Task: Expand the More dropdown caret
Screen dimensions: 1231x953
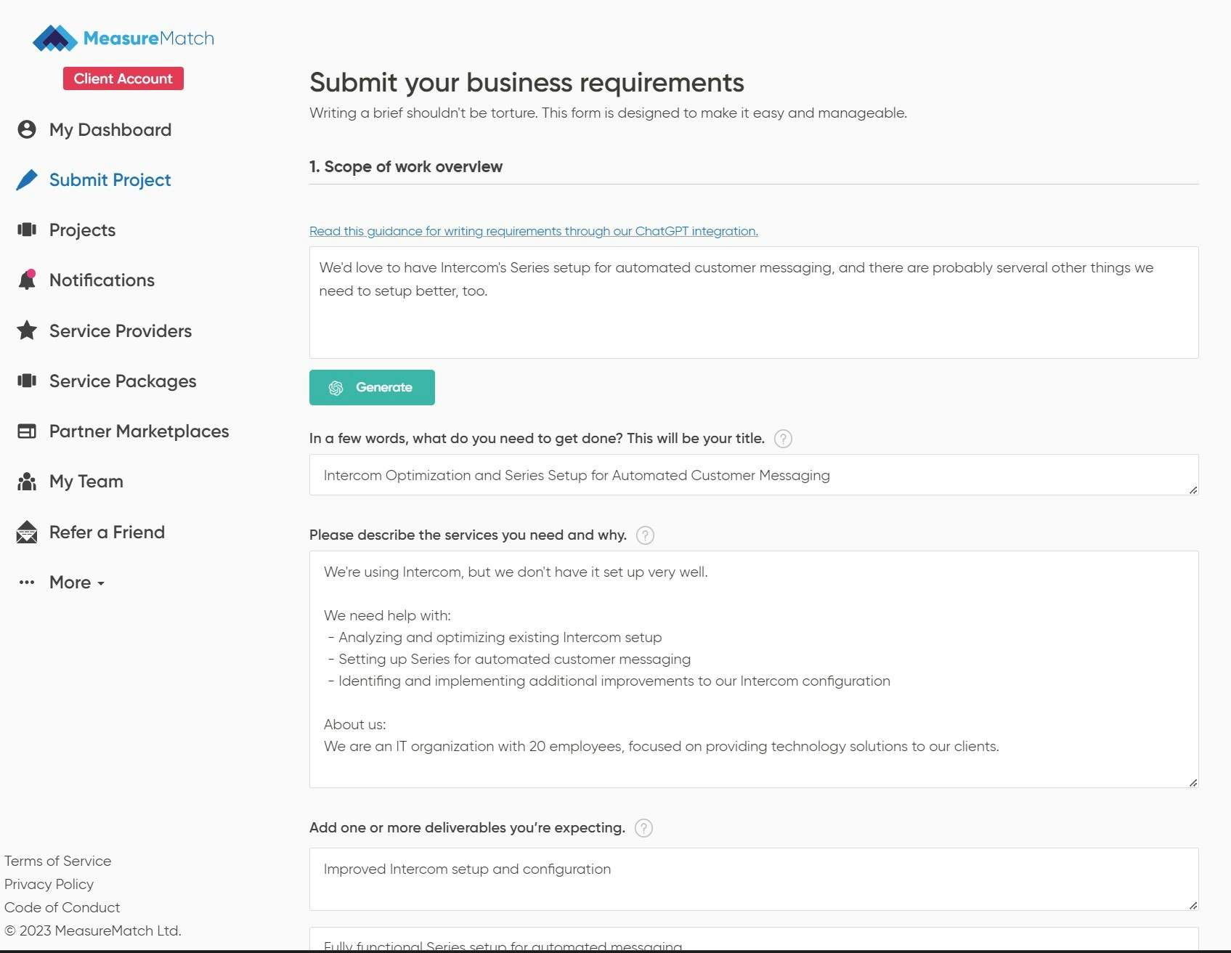Action: (x=101, y=583)
